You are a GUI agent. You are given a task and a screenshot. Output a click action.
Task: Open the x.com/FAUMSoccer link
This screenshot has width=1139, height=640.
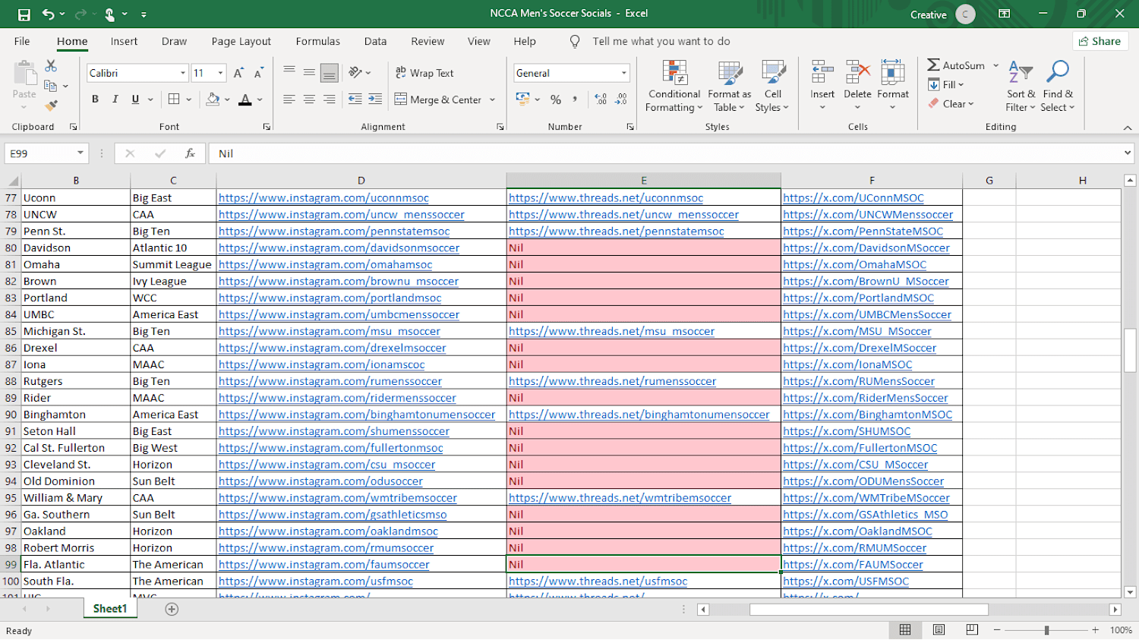click(853, 564)
